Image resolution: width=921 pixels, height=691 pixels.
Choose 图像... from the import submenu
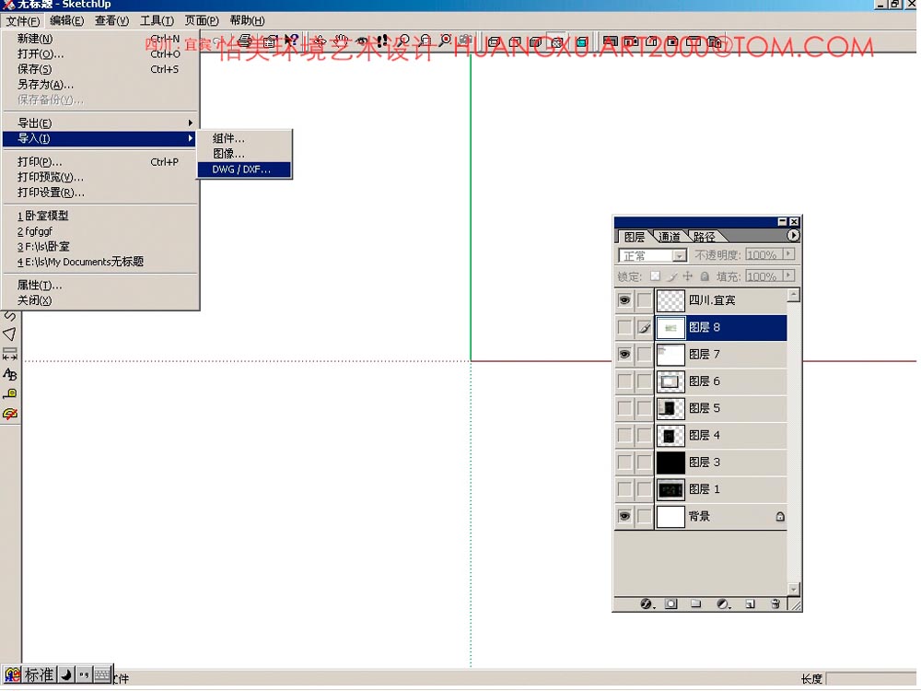pos(244,153)
